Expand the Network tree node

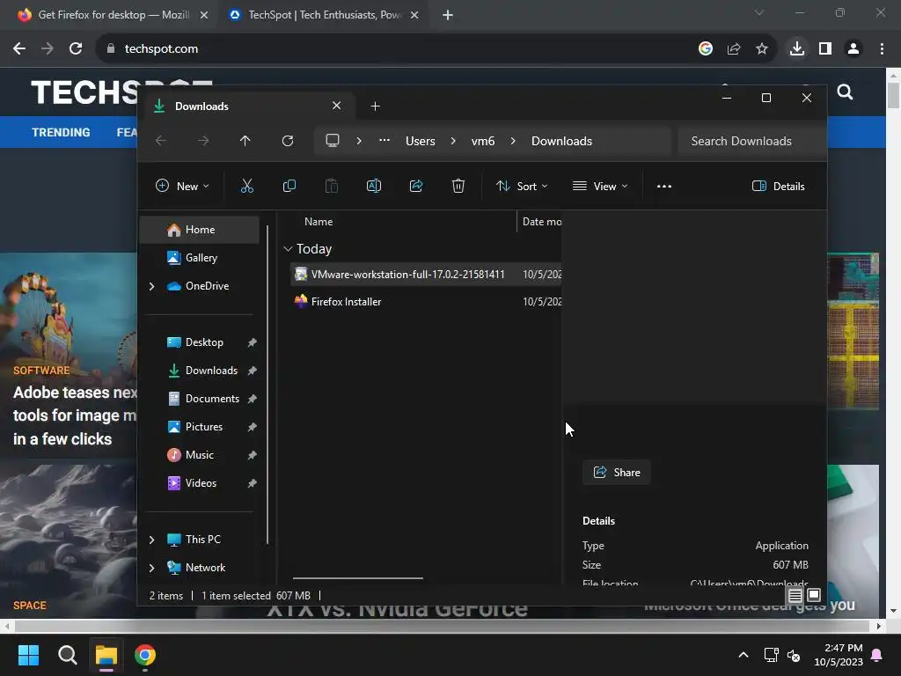(151, 568)
